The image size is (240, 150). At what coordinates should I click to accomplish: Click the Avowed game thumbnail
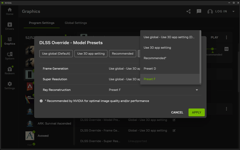[x=30, y=136]
